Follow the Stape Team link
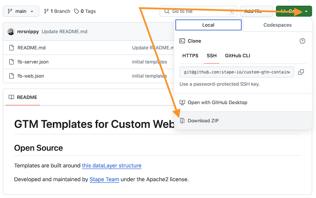This screenshot has width=316, height=198. pyautogui.click(x=104, y=179)
